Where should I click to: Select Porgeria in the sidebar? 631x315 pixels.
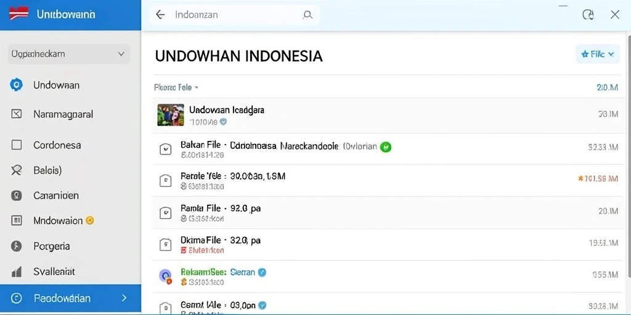tap(52, 246)
